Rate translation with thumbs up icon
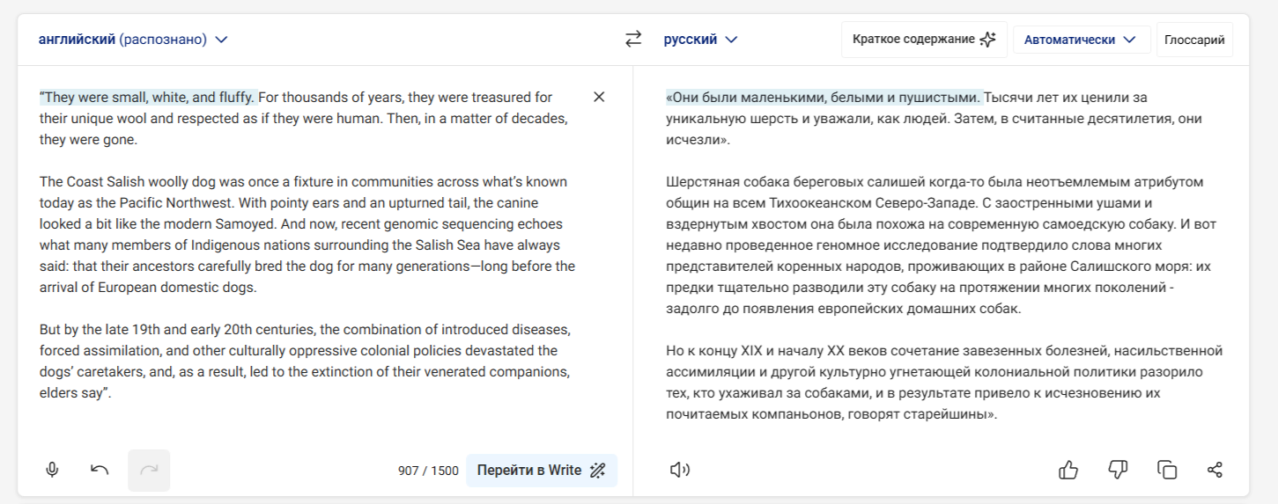Viewport: 1278px width, 504px height. click(x=1068, y=470)
